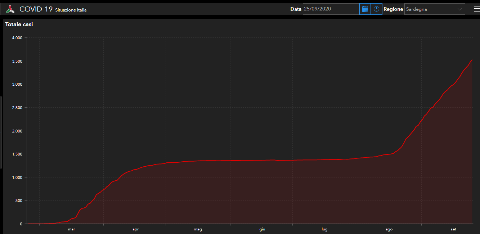Open the calendar date picker

point(365,9)
